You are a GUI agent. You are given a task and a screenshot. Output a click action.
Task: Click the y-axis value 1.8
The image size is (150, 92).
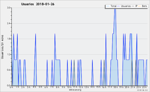click(8, 39)
